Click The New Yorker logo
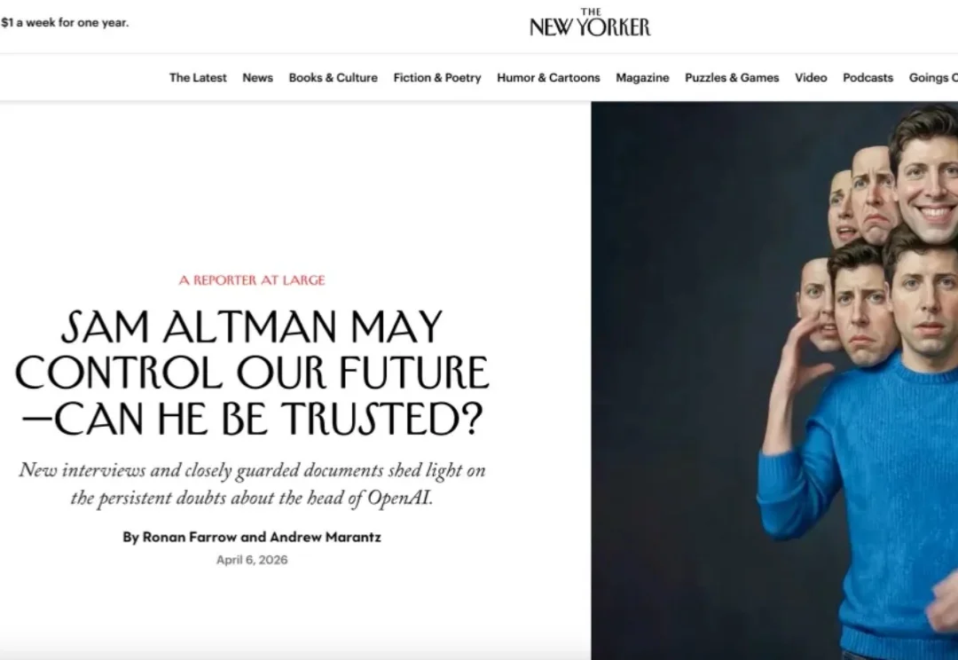958x660 pixels. click(x=590, y=22)
